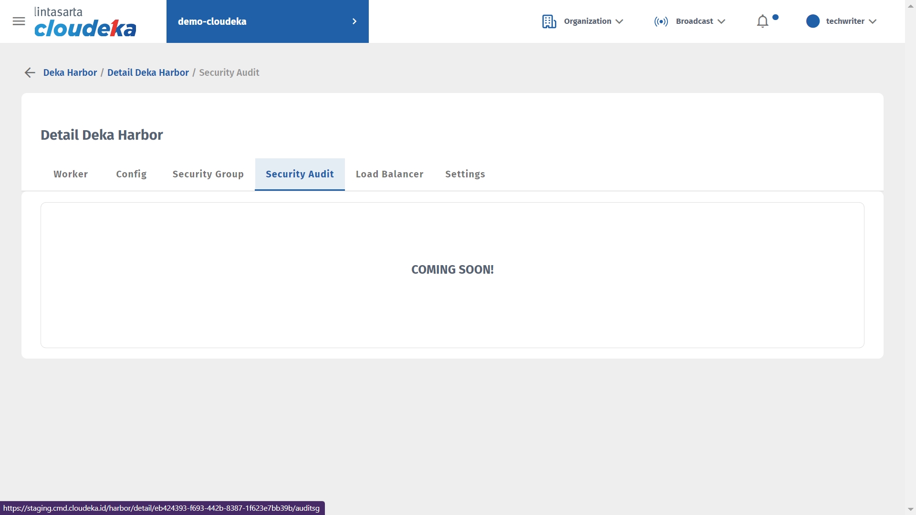Follow the Deka Harbor breadcrumb link
The height and width of the screenshot is (515, 916).
(70, 72)
